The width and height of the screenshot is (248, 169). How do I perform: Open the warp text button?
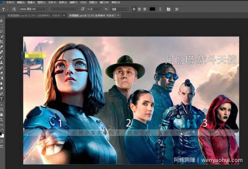tap(160, 9)
